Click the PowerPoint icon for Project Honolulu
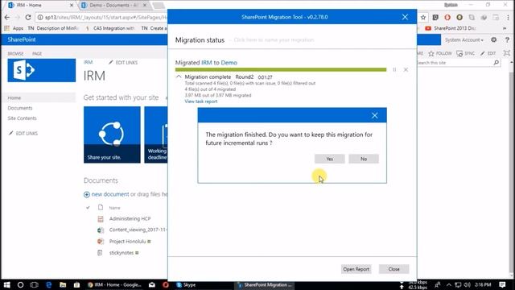The image size is (515, 290). (x=101, y=242)
